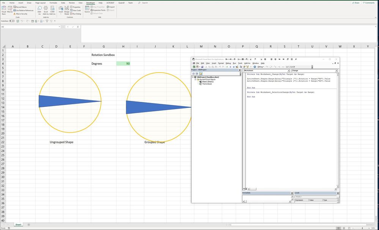Open the Debug toolbar dropdown in VBA
Image resolution: width=379 pixels, height=230 pixels.
click(260, 67)
